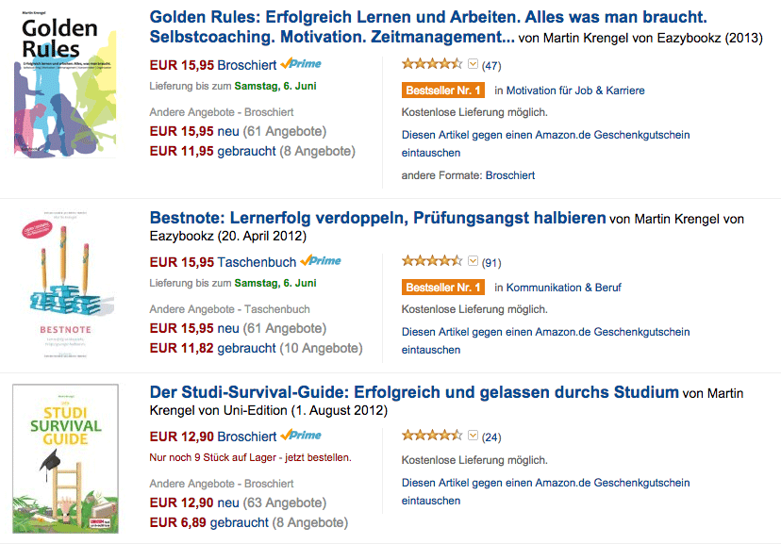Expand the rating dropdown arrow beside (47)

click(474, 64)
